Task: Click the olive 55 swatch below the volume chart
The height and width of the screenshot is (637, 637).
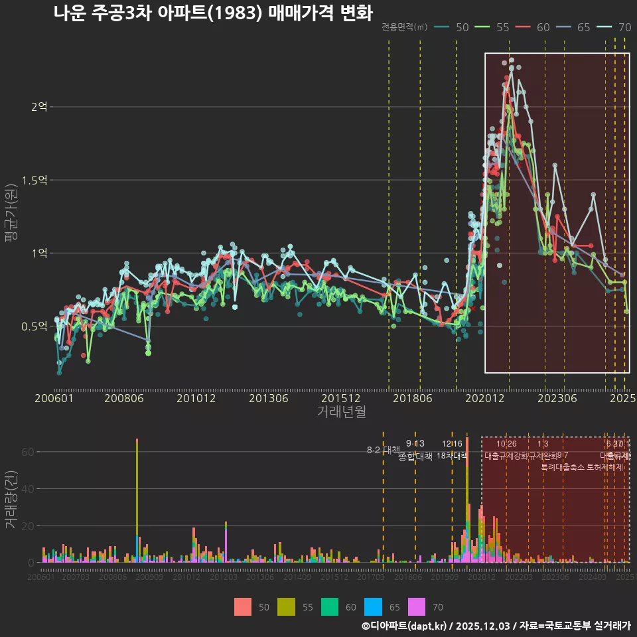Action: tap(287, 606)
